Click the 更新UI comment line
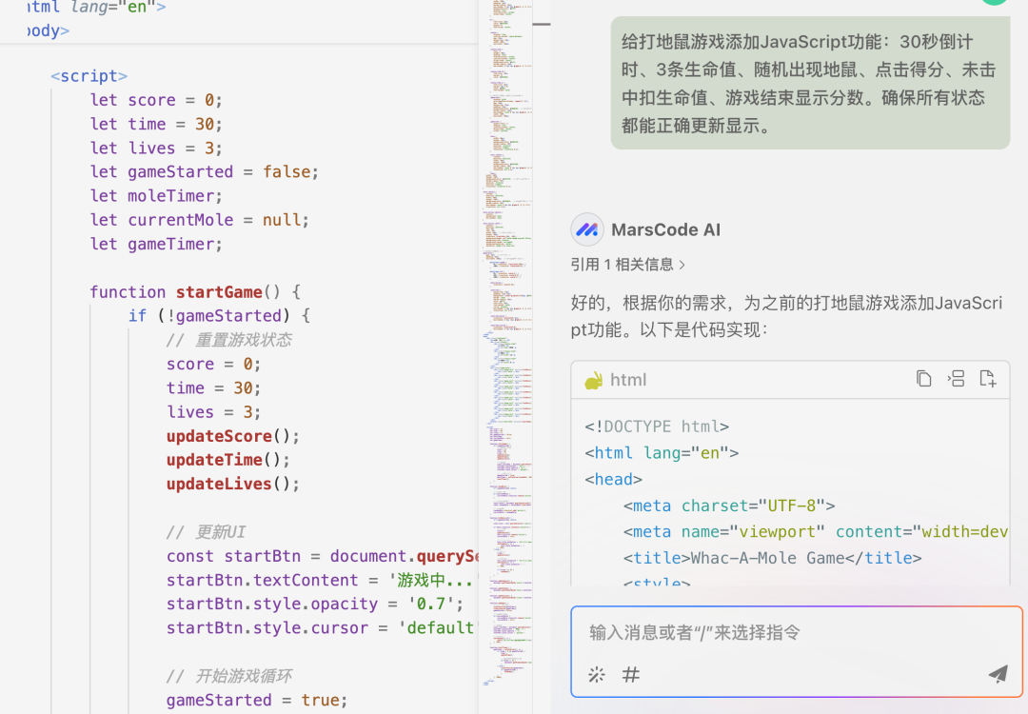The image size is (1028, 714). 206,532
